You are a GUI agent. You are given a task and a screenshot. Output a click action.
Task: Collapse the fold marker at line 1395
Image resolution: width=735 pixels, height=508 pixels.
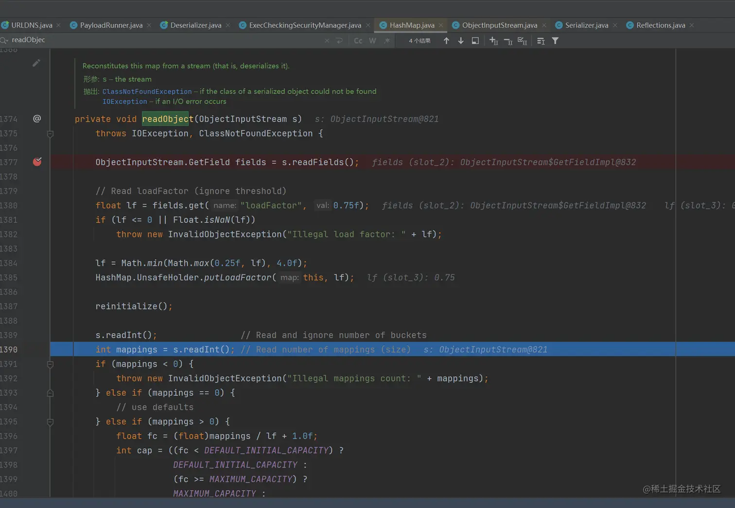click(50, 422)
